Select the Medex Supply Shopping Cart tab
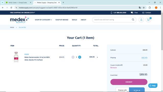 coord(47,3)
